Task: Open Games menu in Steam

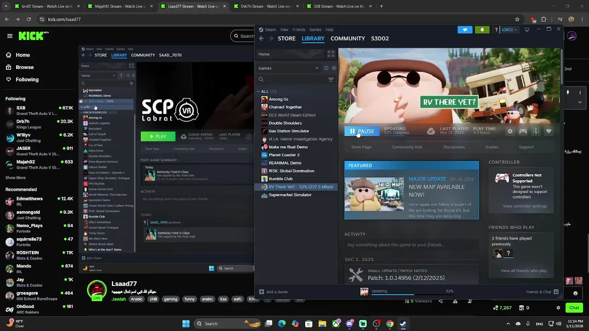Action: pyautogui.click(x=315, y=29)
